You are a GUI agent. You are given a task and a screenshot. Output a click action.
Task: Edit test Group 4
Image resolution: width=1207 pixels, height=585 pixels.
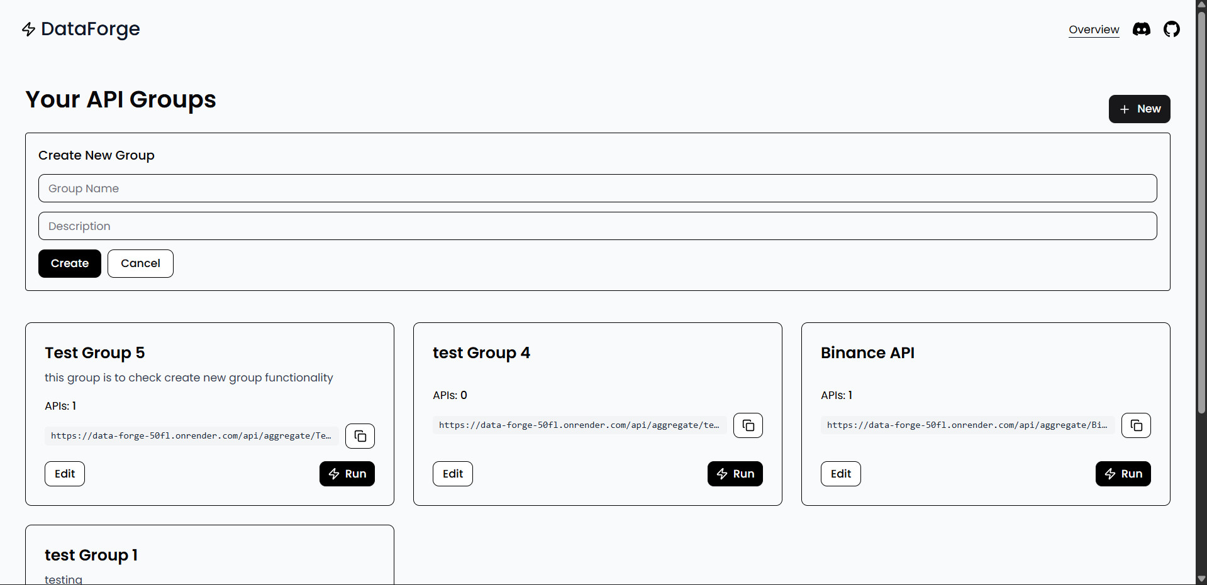(x=453, y=474)
